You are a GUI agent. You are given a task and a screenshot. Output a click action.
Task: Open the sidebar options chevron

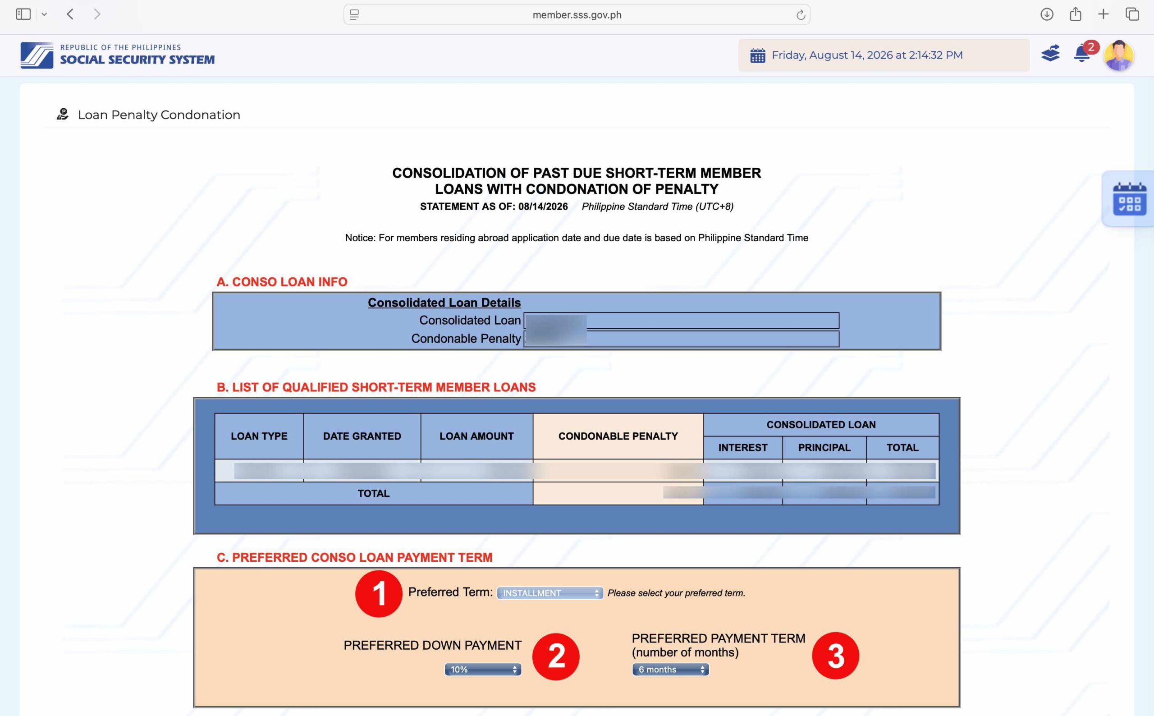(x=44, y=14)
